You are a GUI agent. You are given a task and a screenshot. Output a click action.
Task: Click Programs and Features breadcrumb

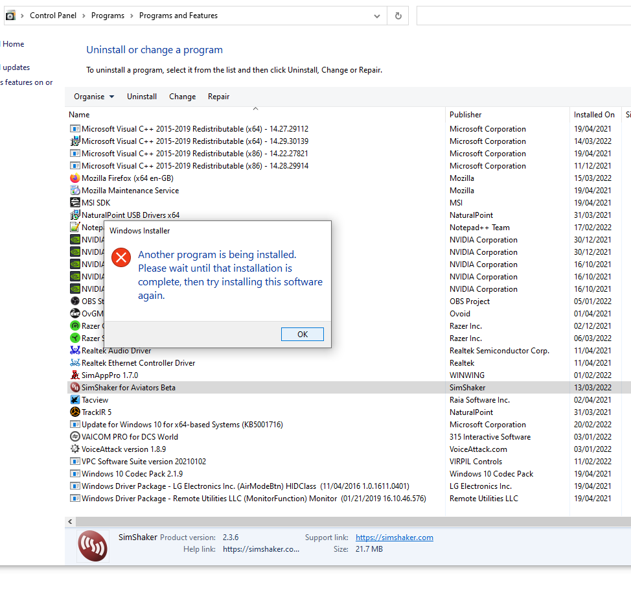click(178, 16)
